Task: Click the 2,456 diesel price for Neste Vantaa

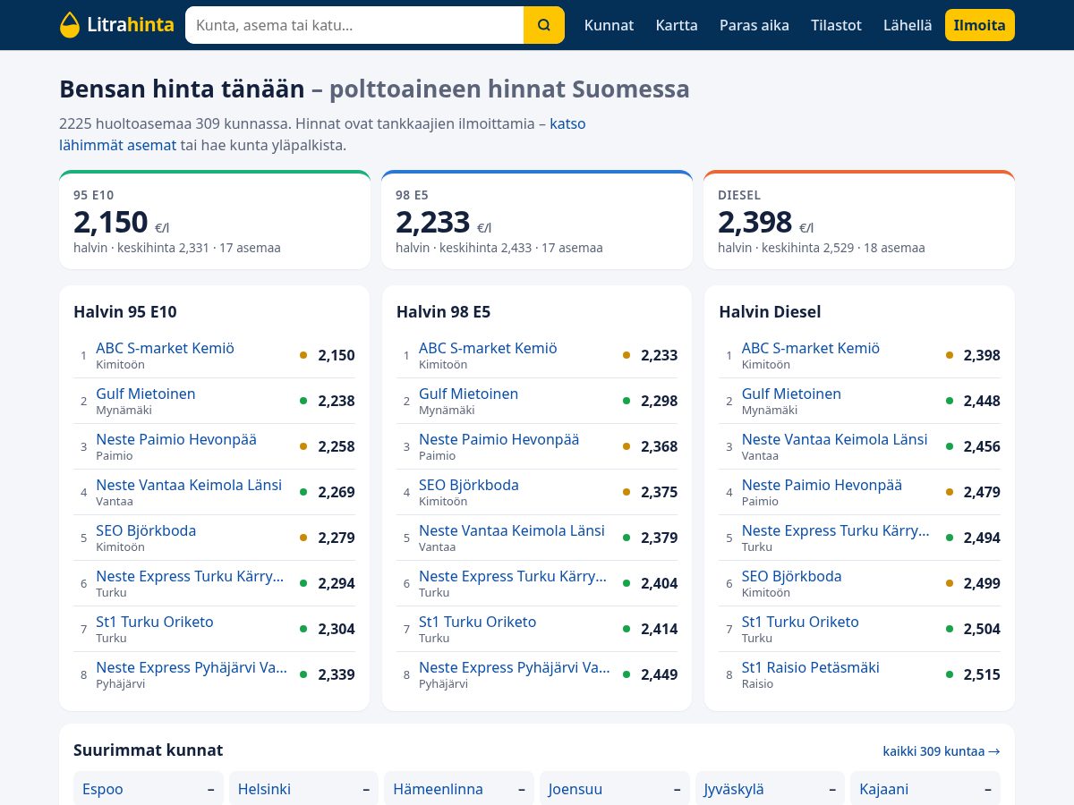Action: pos(982,446)
